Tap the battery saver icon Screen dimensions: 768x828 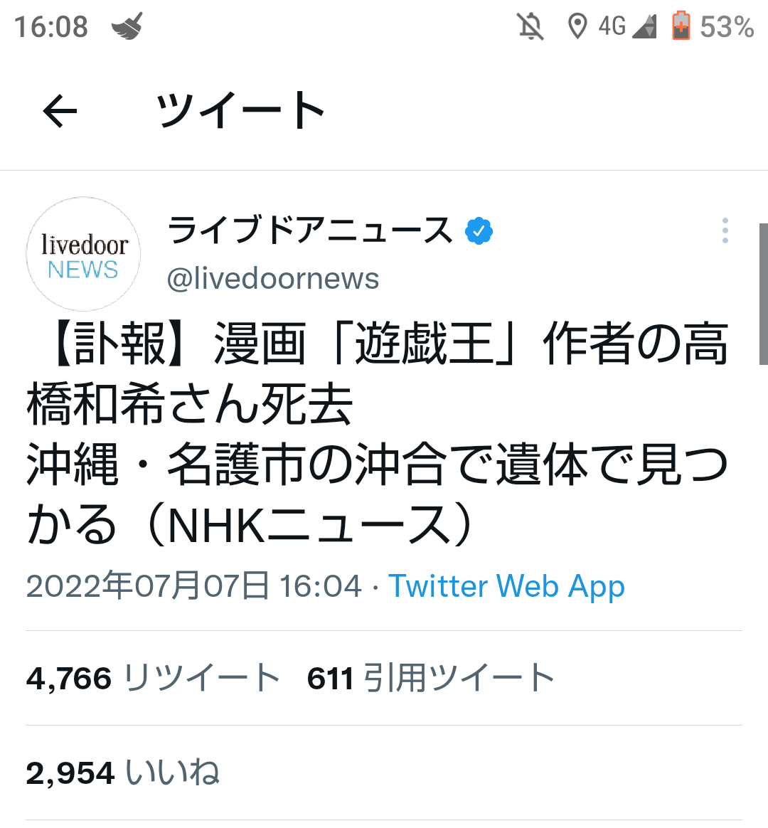[681, 27]
